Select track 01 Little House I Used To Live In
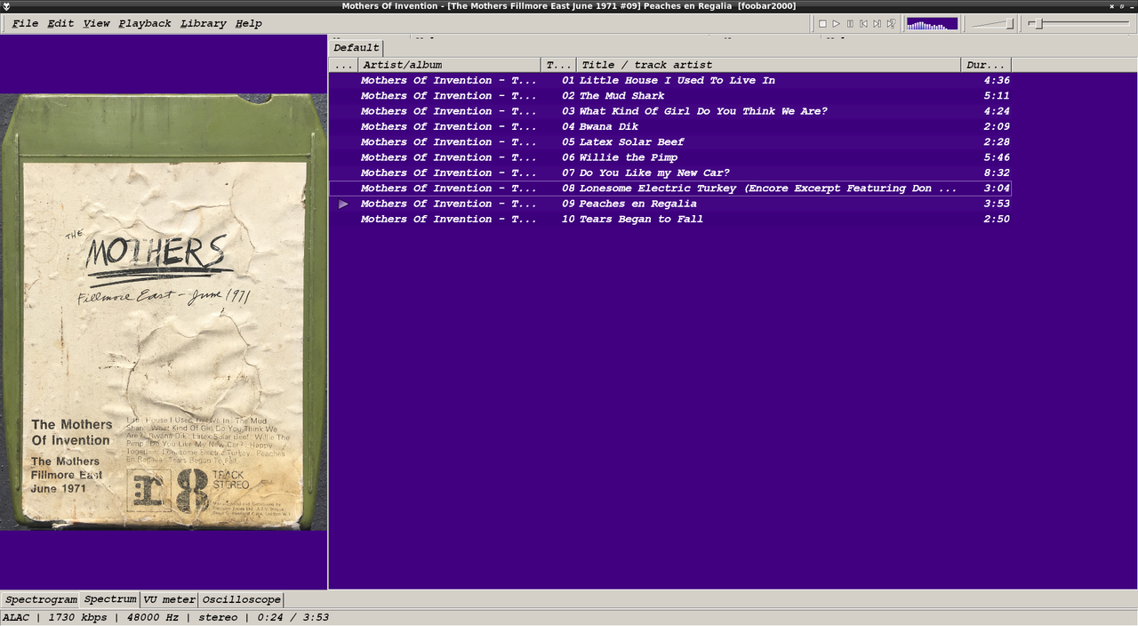The height and width of the screenshot is (626, 1138). pos(670,80)
